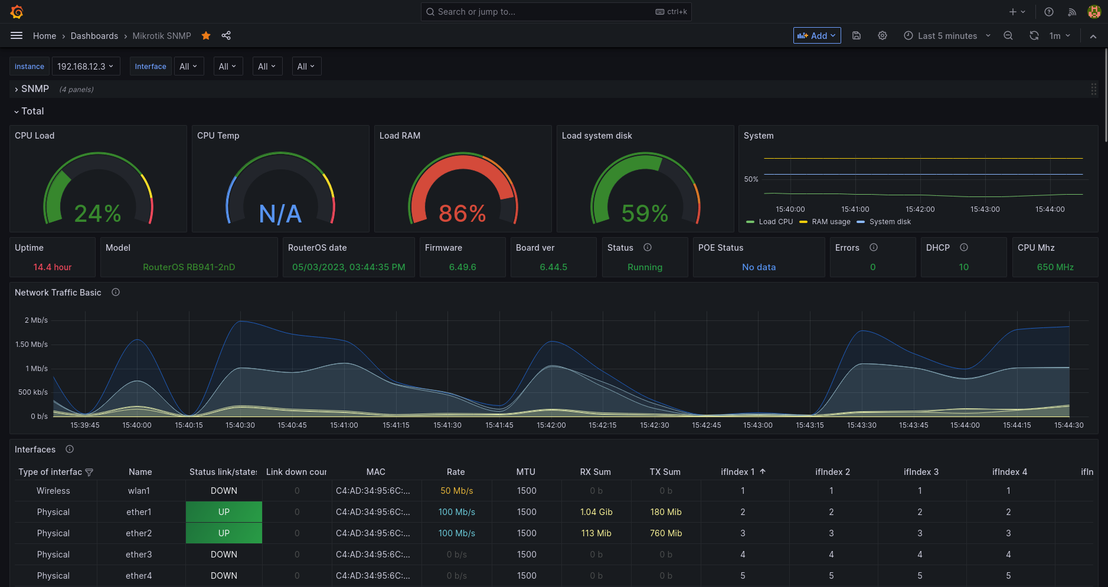Save dashboard with the disk icon
Viewport: 1108px width, 587px height.
pos(857,35)
